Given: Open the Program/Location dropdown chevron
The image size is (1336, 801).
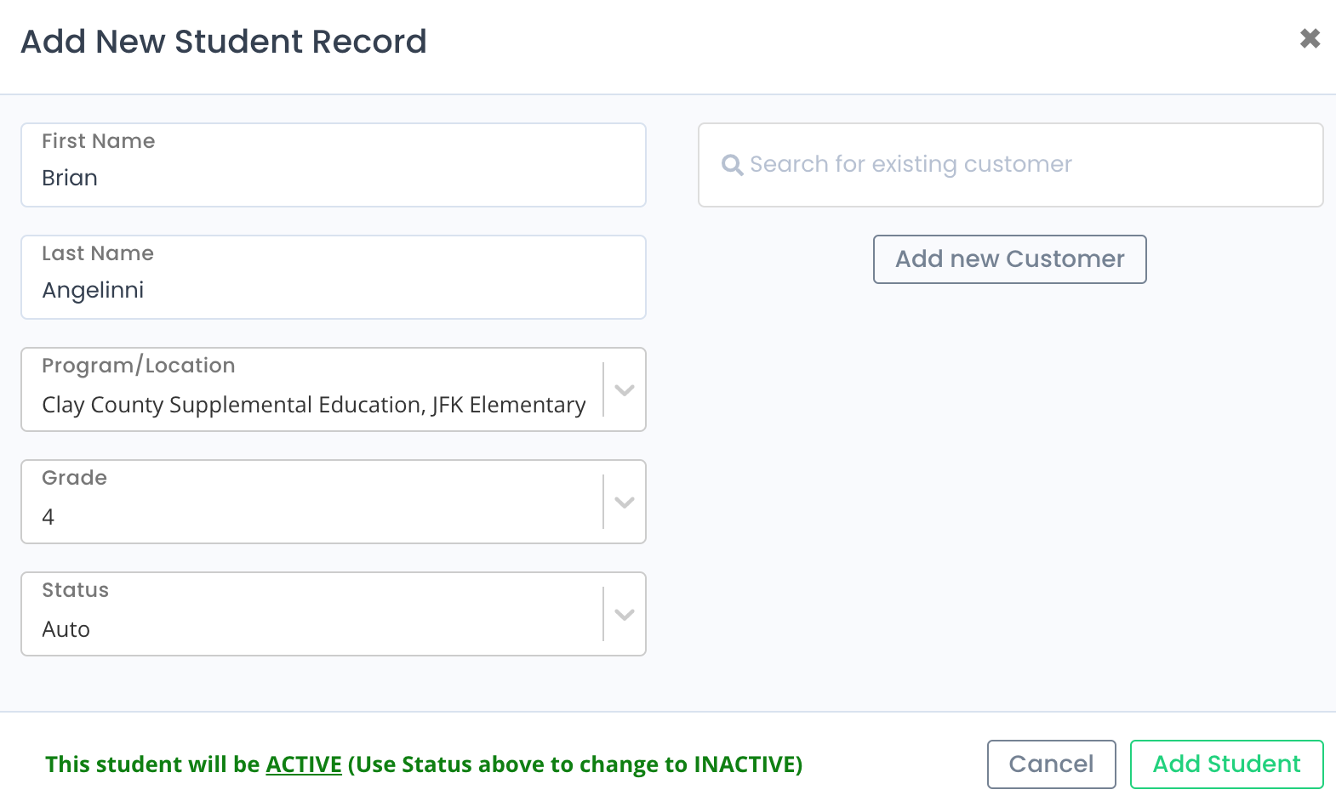Looking at the screenshot, I should (x=625, y=390).
